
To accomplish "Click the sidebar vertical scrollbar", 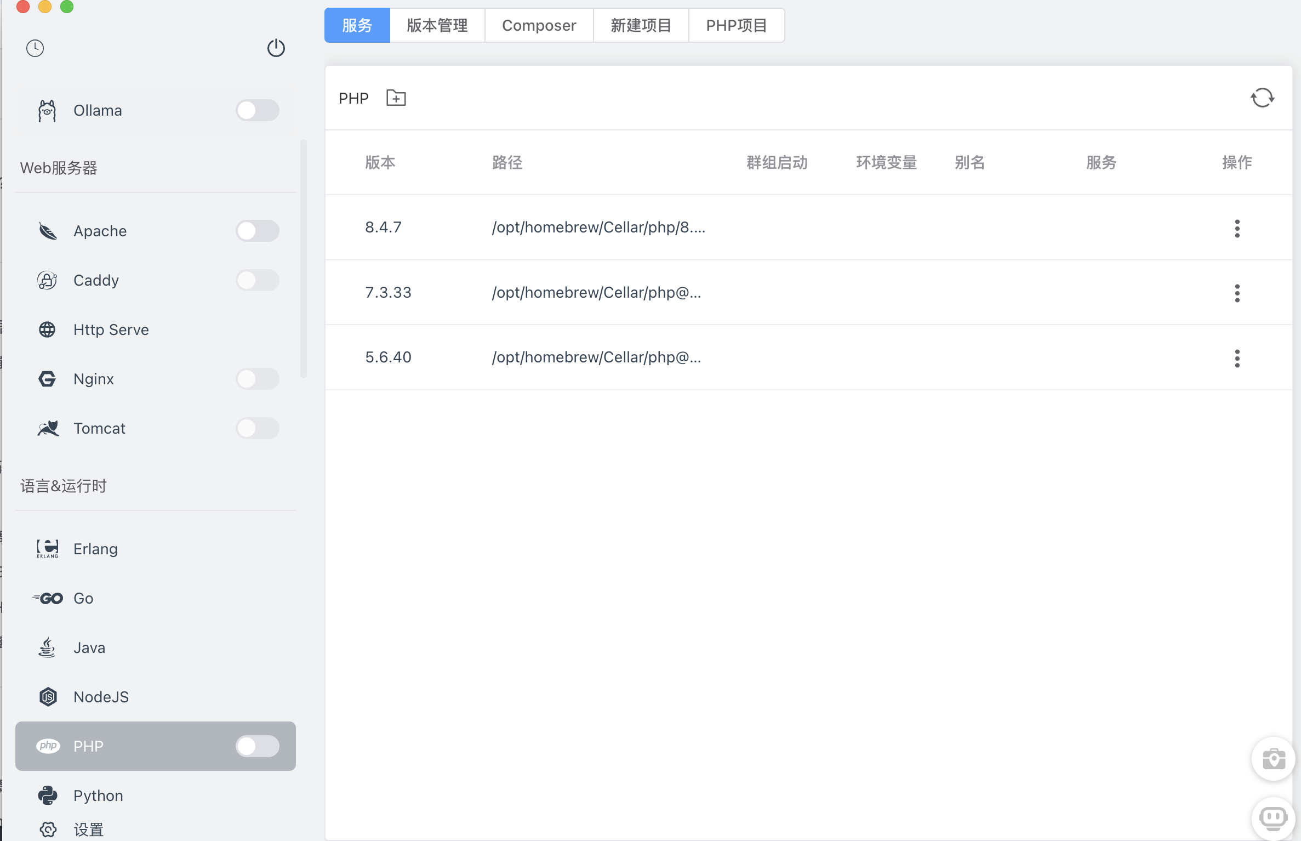I will point(304,259).
